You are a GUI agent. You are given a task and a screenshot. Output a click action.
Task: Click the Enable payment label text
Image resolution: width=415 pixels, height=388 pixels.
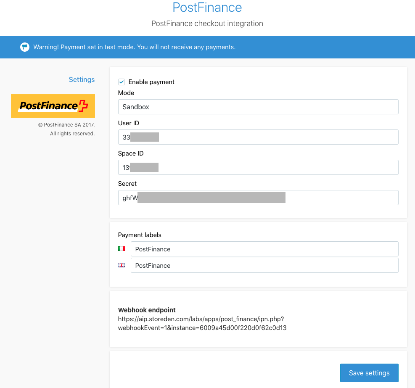coord(151,82)
